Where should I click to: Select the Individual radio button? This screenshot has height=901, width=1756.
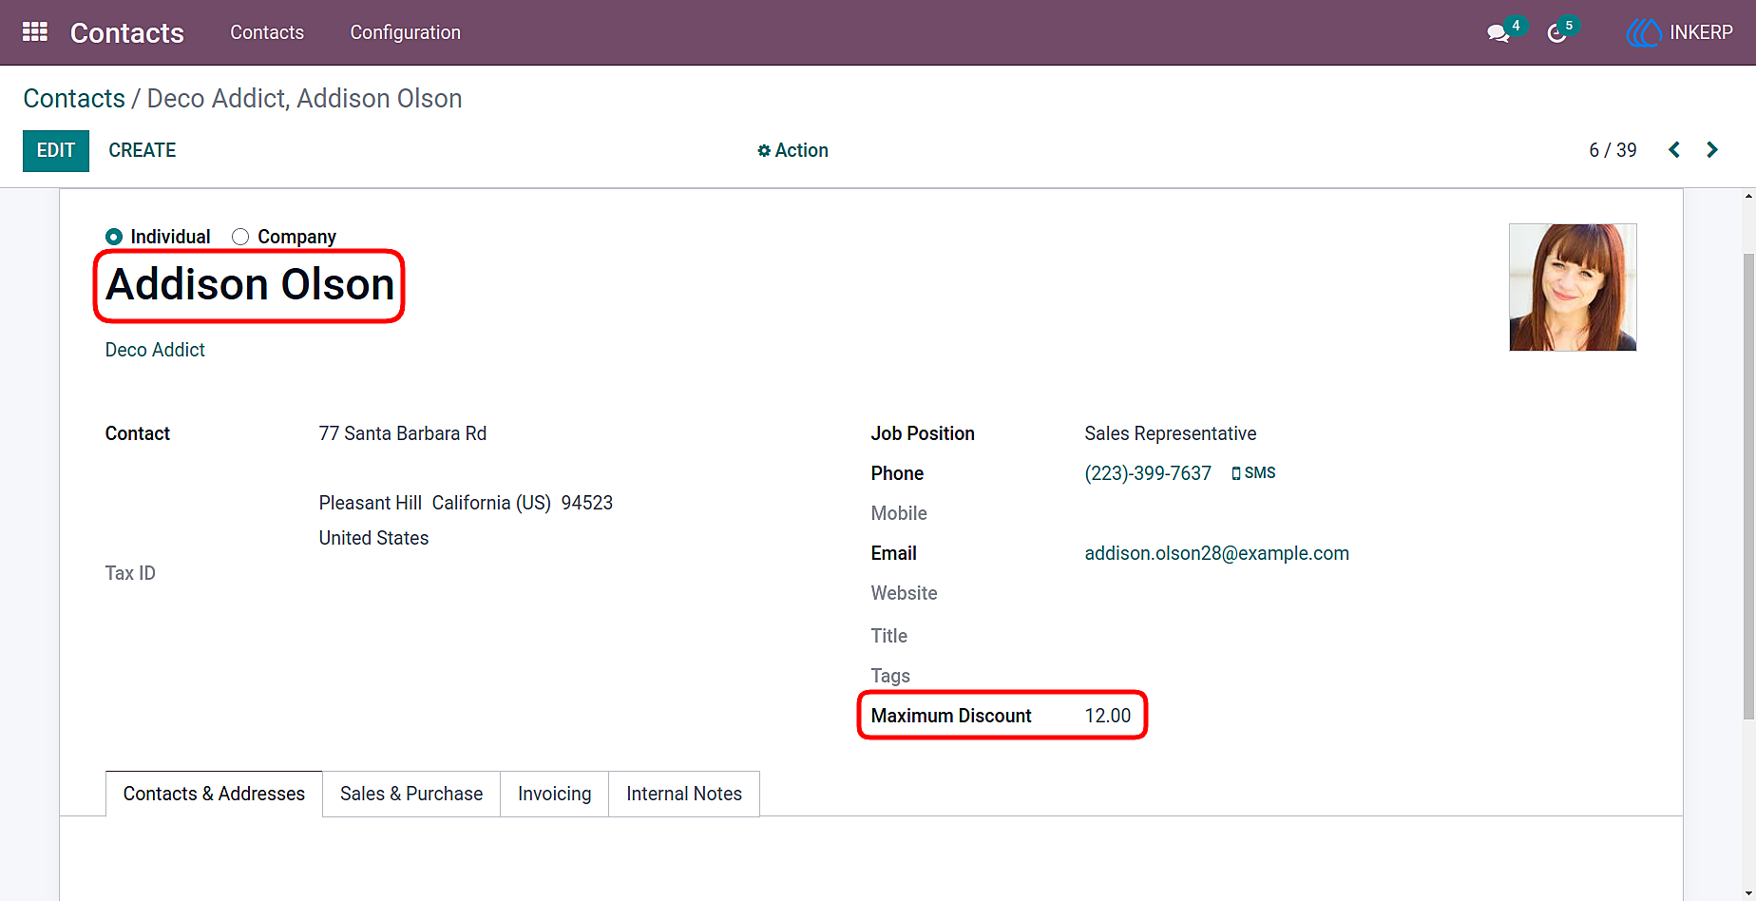(114, 237)
